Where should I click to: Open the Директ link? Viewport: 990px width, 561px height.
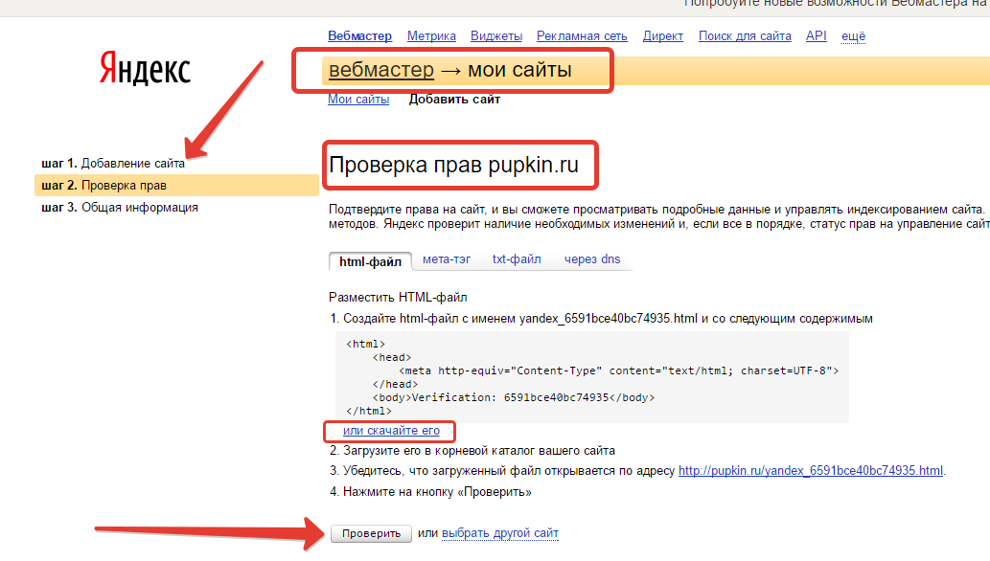coord(662,36)
